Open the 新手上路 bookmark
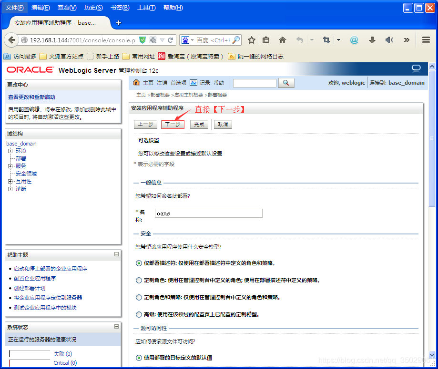 103,56
